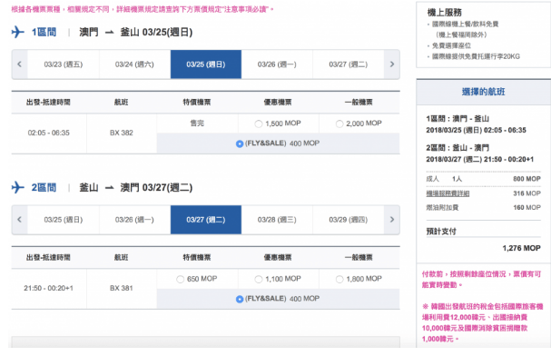The width and height of the screenshot is (551, 356).
Task: Choose the 2,000 MOP regular fare for BX 382
Action: click(339, 124)
